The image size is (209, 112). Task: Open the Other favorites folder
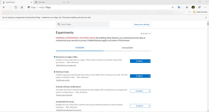coord(200,12)
